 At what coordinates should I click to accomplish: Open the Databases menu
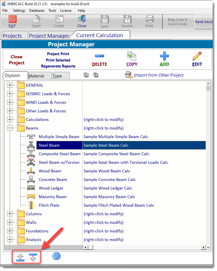tap(37, 11)
